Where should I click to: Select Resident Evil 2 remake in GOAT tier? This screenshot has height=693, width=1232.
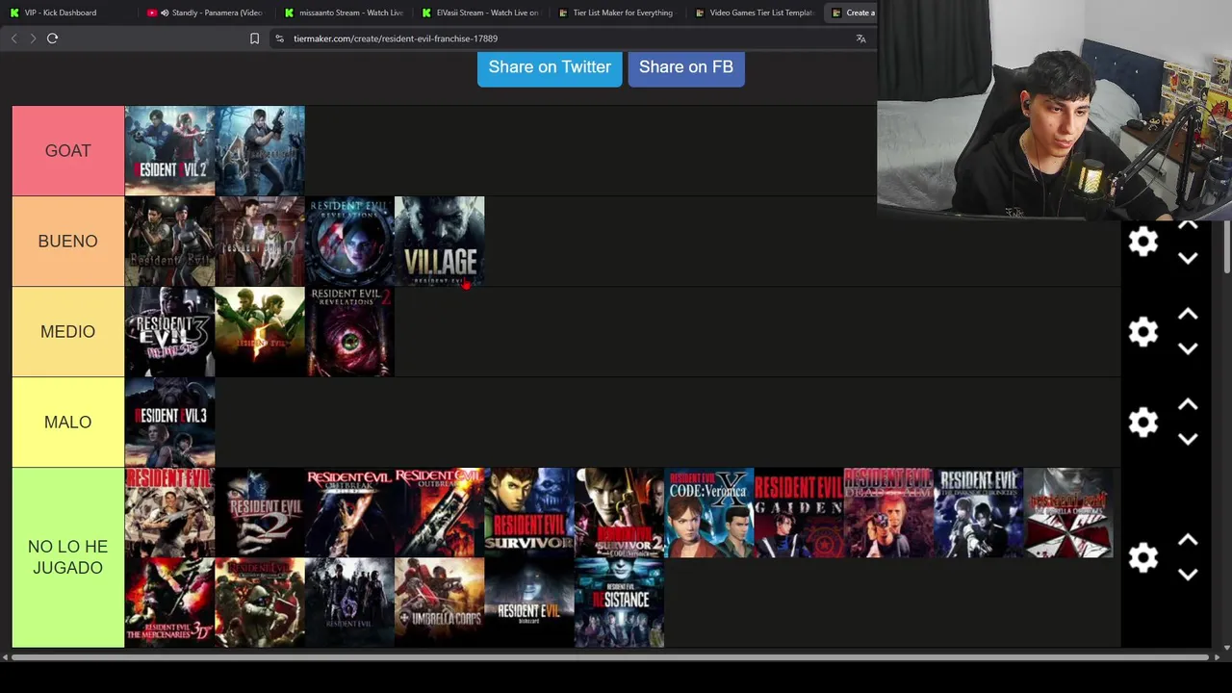coord(169,151)
